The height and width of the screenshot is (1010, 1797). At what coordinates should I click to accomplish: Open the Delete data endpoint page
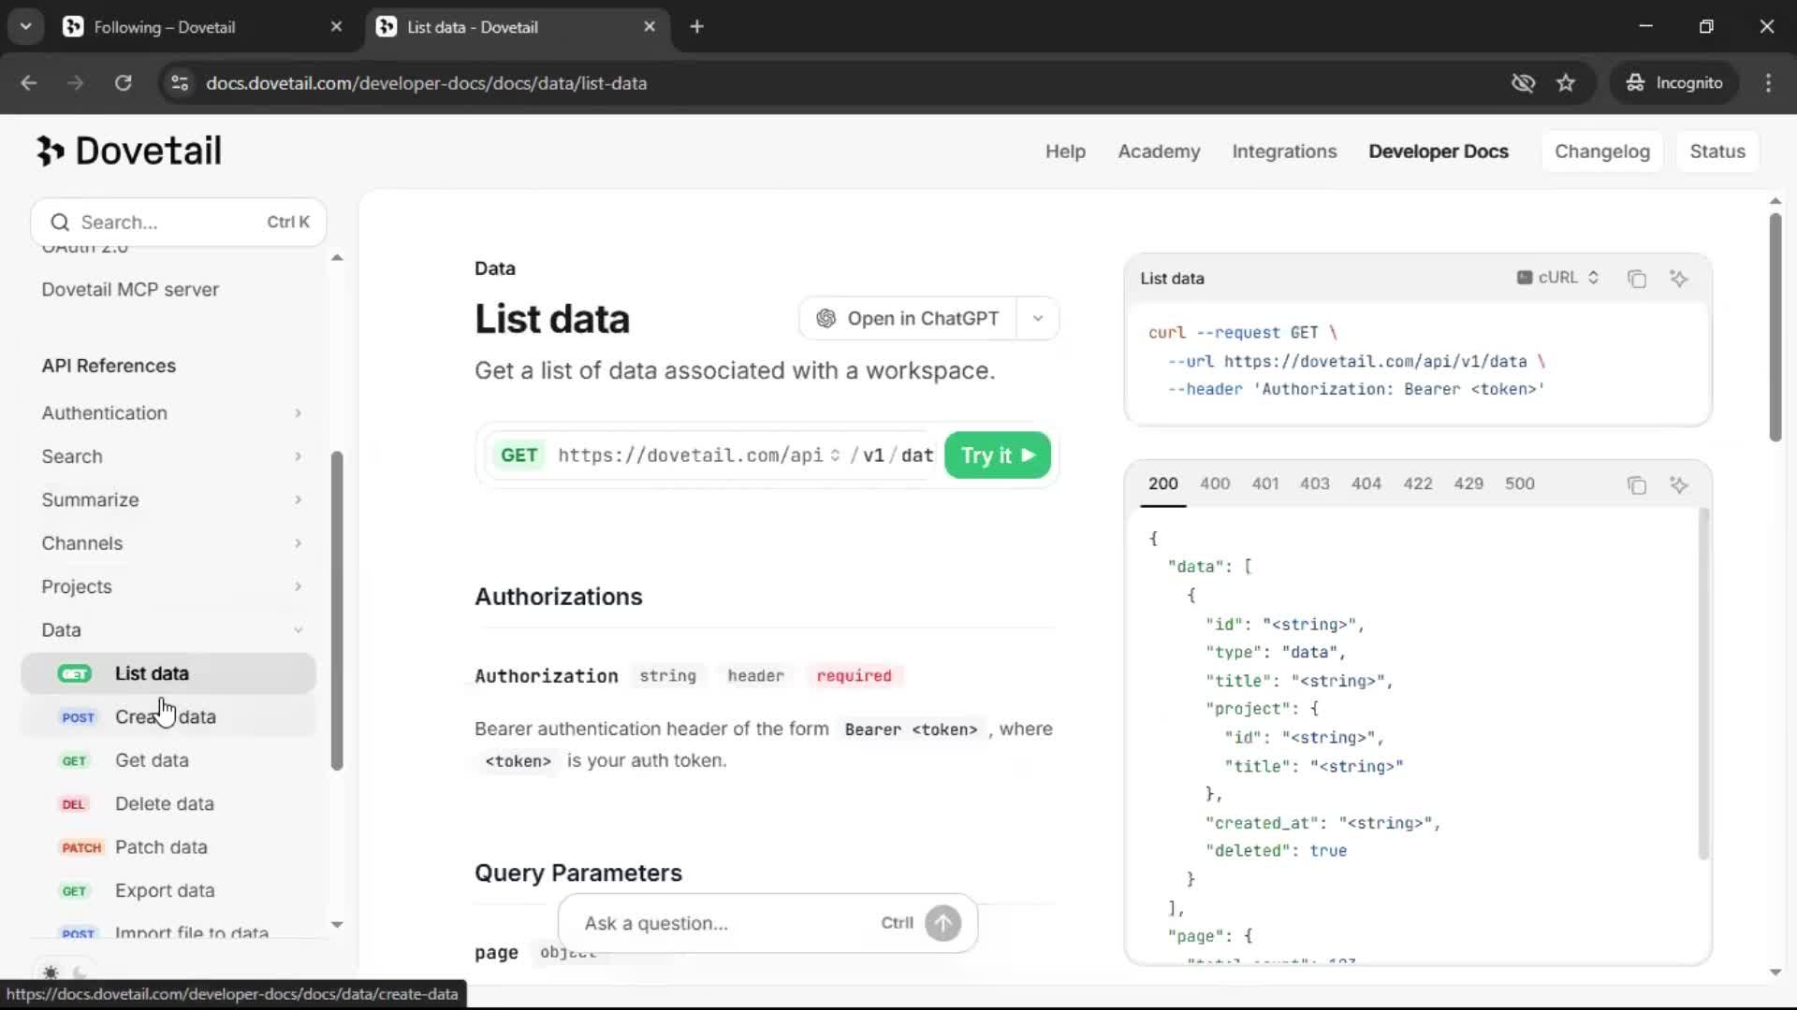pyautogui.click(x=164, y=803)
